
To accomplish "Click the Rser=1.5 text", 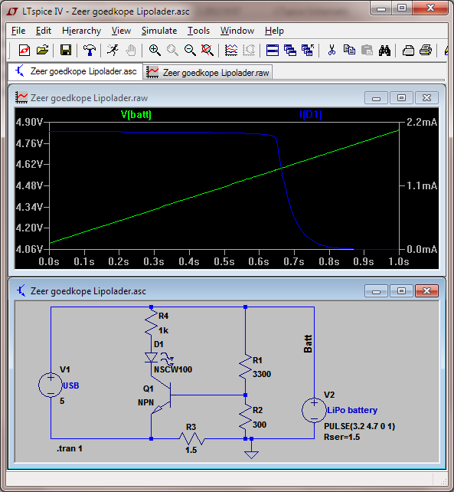I will click(x=341, y=437).
